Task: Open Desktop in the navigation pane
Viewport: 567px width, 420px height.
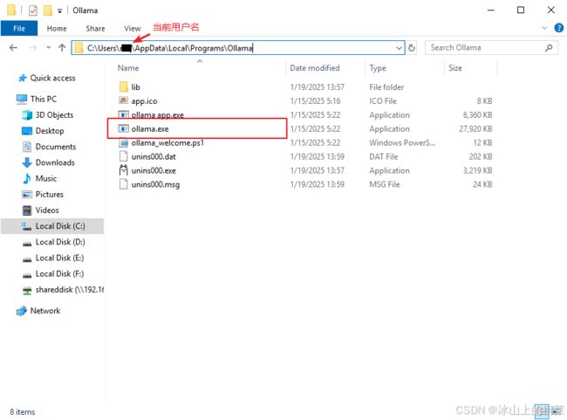Action: pyautogui.click(x=50, y=131)
